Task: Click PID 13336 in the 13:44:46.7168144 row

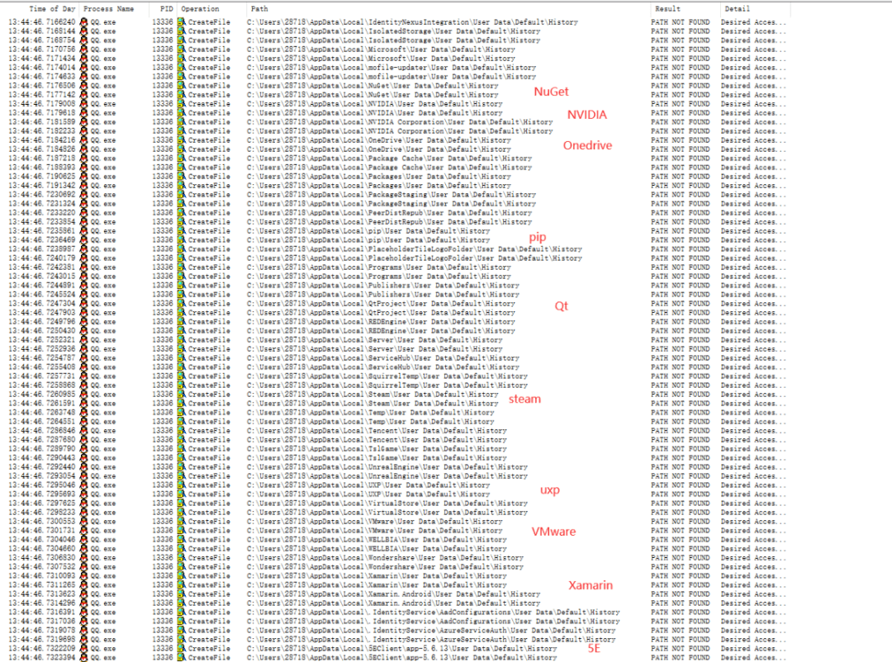Action: pyautogui.click(x=163, y=31)
